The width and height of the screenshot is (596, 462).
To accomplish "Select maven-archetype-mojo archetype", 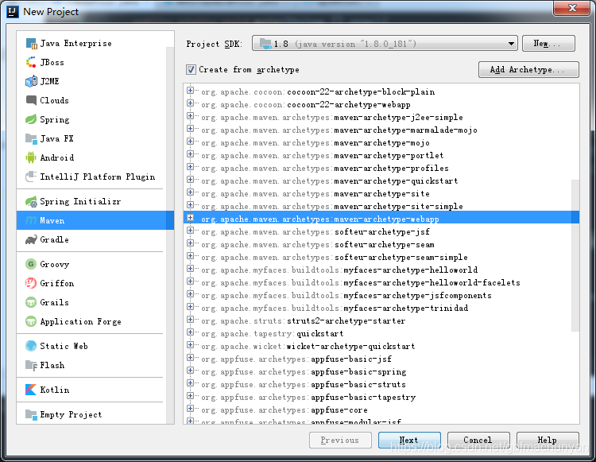I will tap(315, 143).
